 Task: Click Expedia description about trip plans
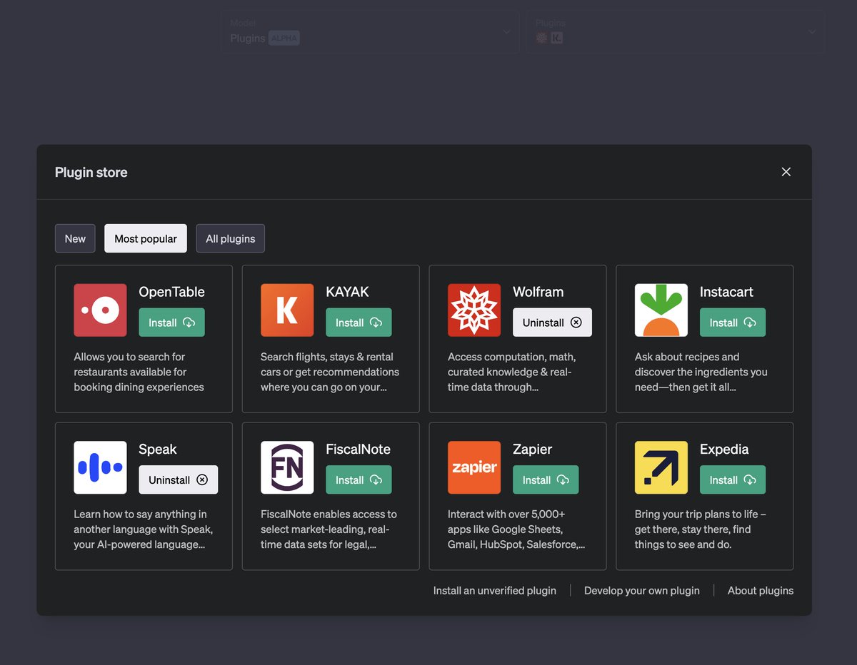[x=701, y=529]
